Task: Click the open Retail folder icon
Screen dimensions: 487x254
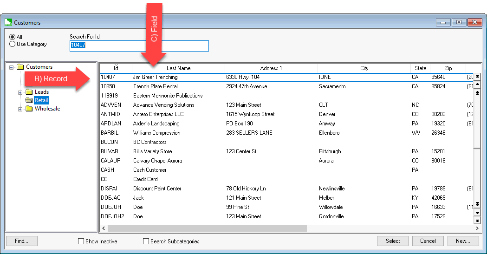Action: (29, 100)
